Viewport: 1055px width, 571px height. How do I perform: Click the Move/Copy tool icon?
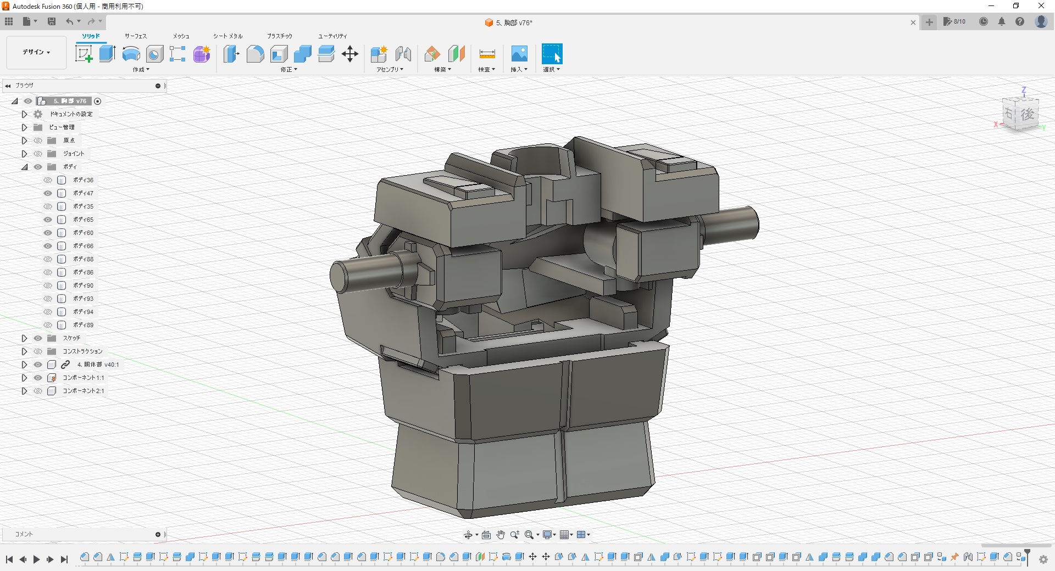click(x=349, y=54)
